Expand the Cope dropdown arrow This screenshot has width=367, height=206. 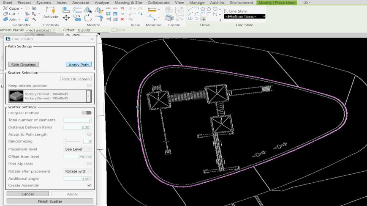tap(22, 8)
